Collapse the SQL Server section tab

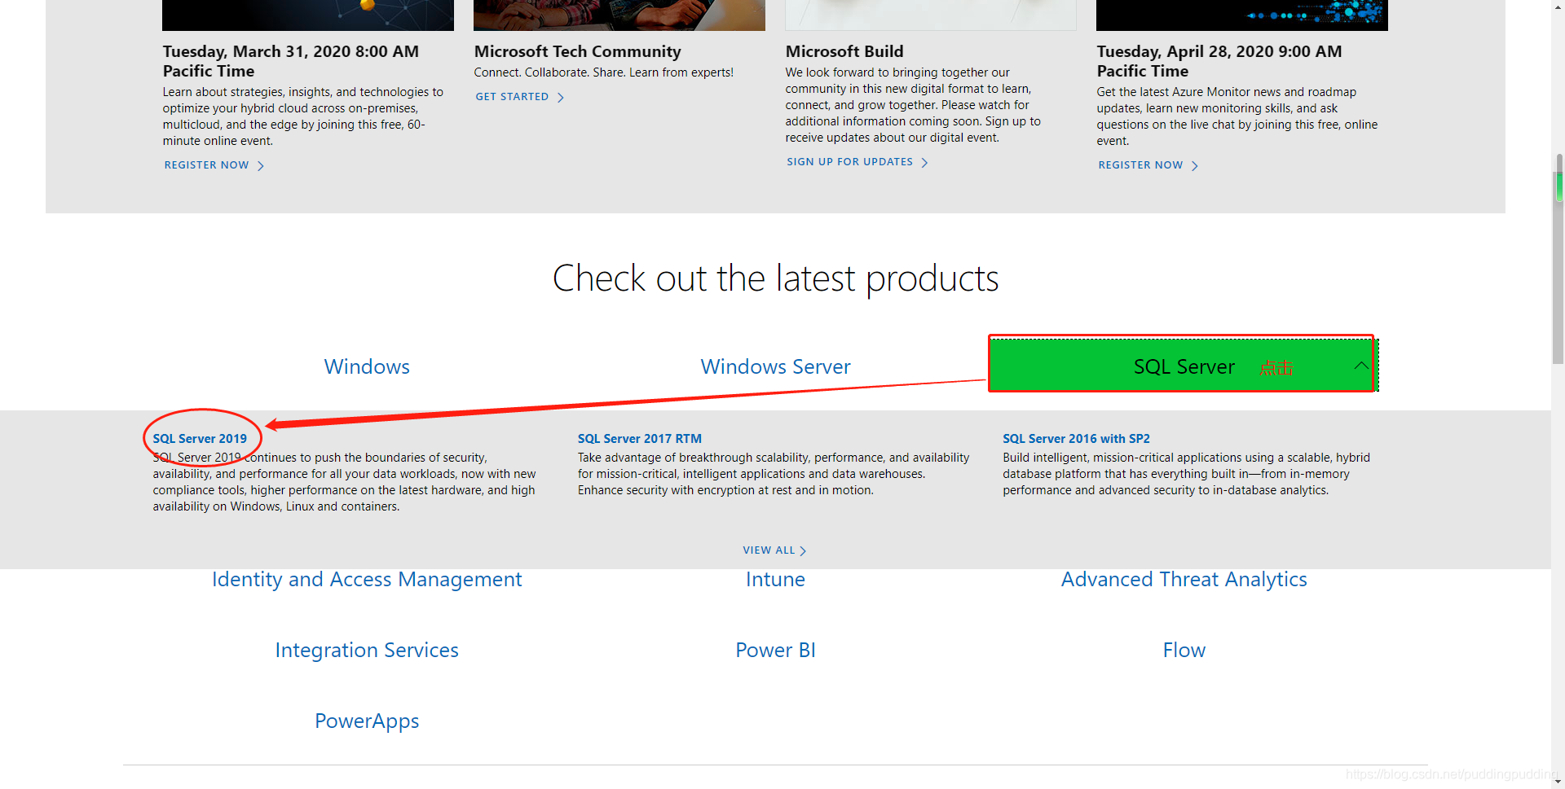click(x=1184, y=366)
